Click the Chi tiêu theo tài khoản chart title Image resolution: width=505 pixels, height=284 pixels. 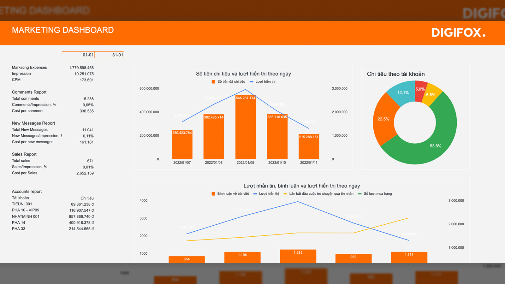395,74
